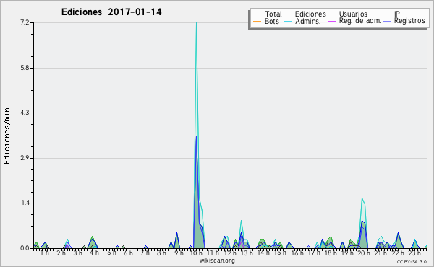This screenshot has height=267, width=434.
Task: Click the 'Bots' legend label
Action: 271,21
